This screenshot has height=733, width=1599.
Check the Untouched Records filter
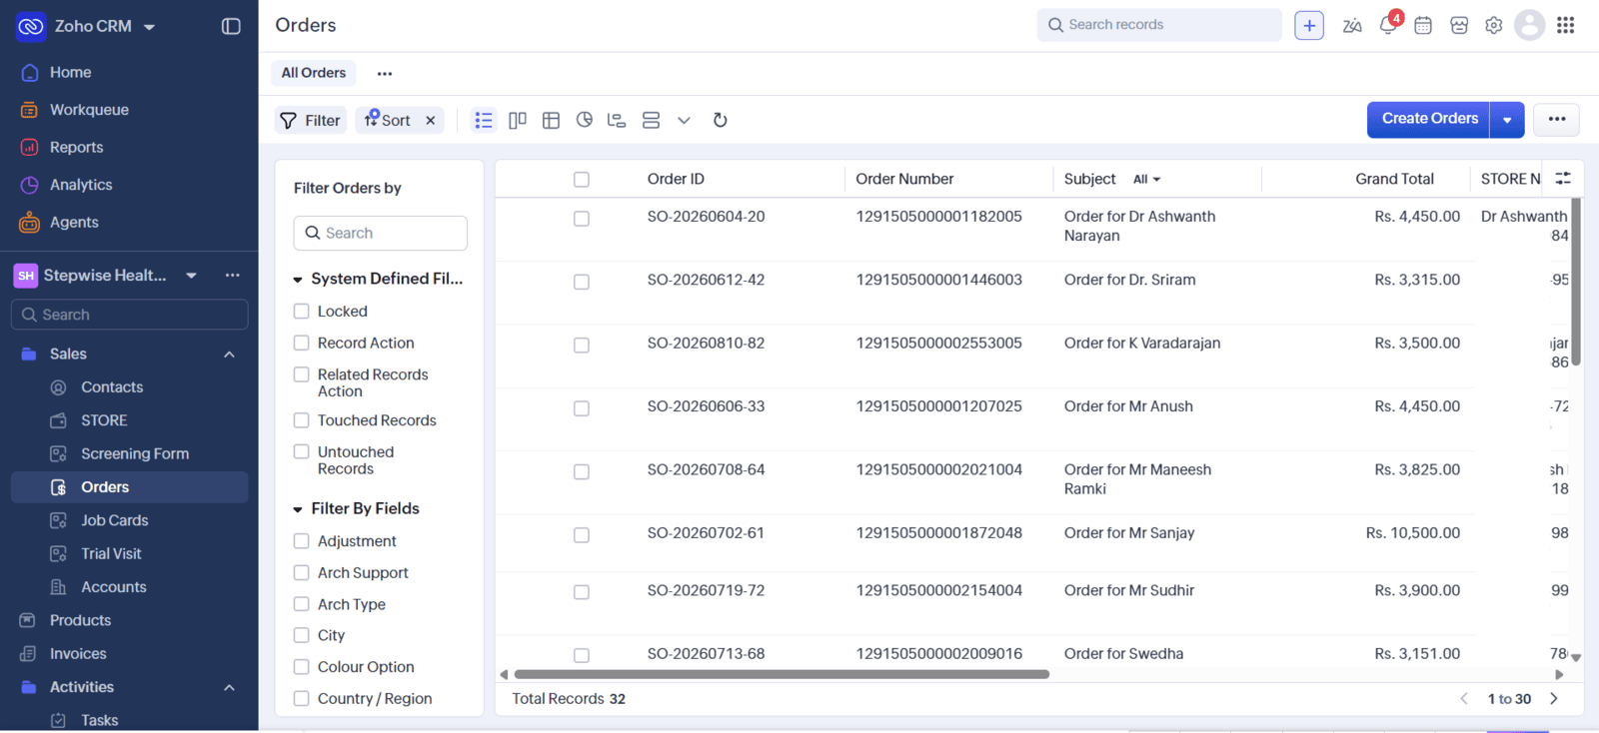[x=301, y=452]
